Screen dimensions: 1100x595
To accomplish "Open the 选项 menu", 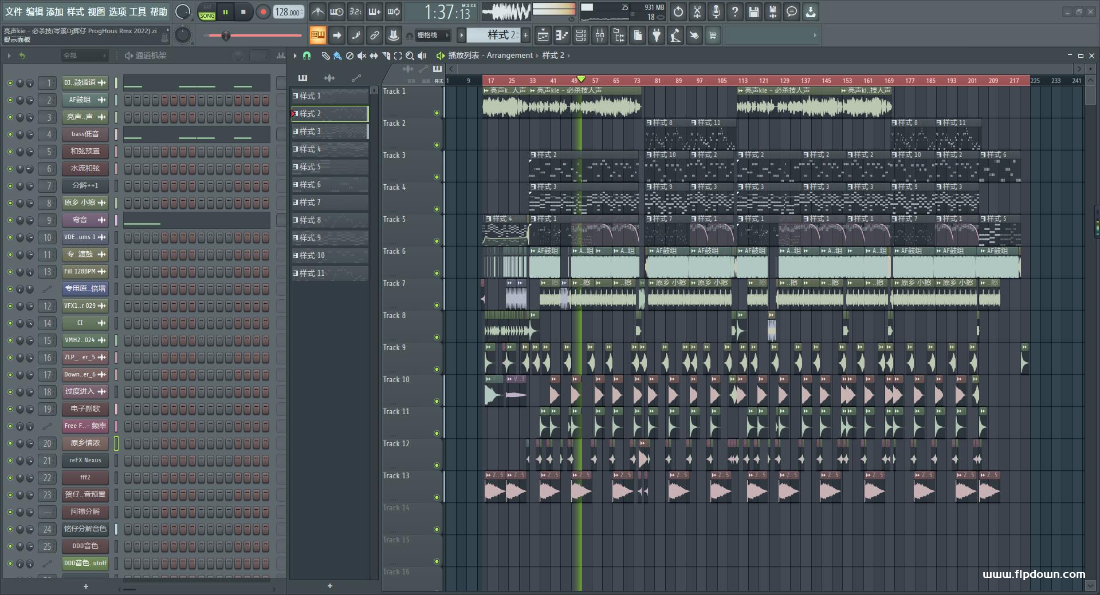I will (117, 11).
